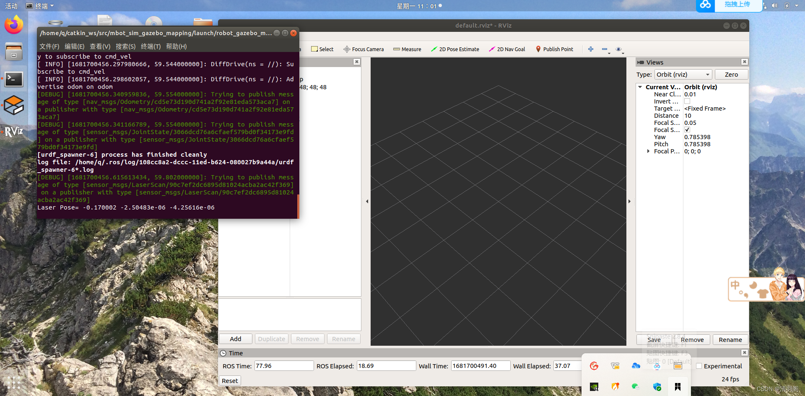Click the Rename view button
The height and width of the screenshot is (396, 805).
coord(730,340)
